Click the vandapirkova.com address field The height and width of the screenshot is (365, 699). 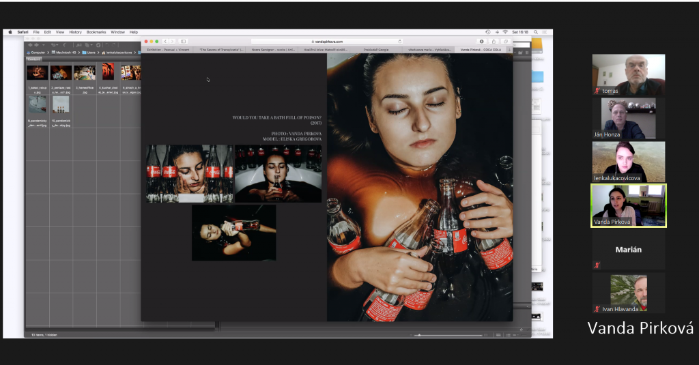coord(327,42)
